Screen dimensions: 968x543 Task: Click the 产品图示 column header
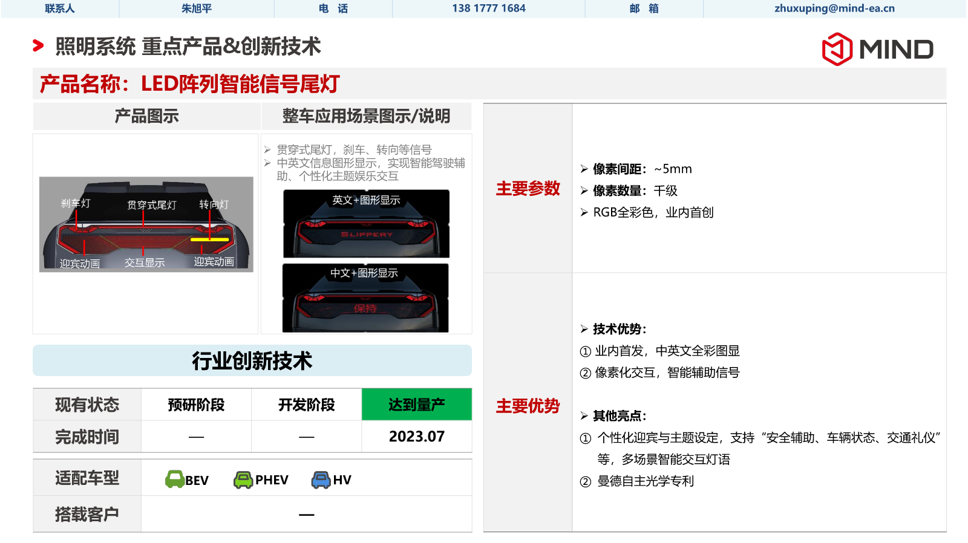coord(146,116)
